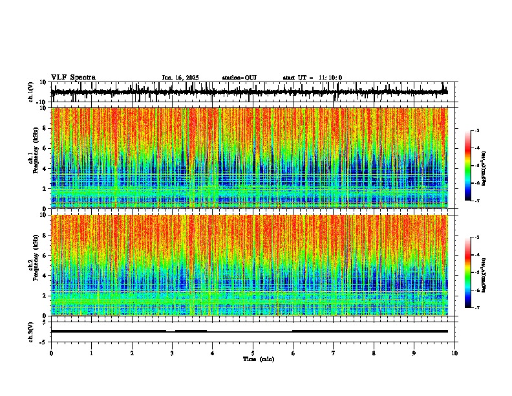Click the time axis tick label "7"

(334, 353)
